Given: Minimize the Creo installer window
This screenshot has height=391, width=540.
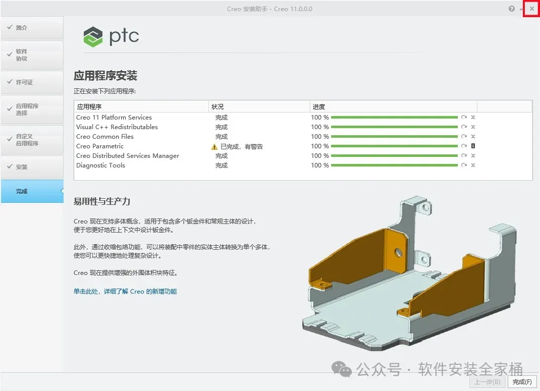Looking at the screenshot, I should (521, 9).
